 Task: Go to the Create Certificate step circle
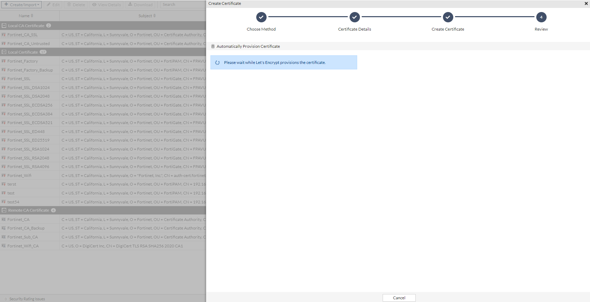[x=448, y=17]
